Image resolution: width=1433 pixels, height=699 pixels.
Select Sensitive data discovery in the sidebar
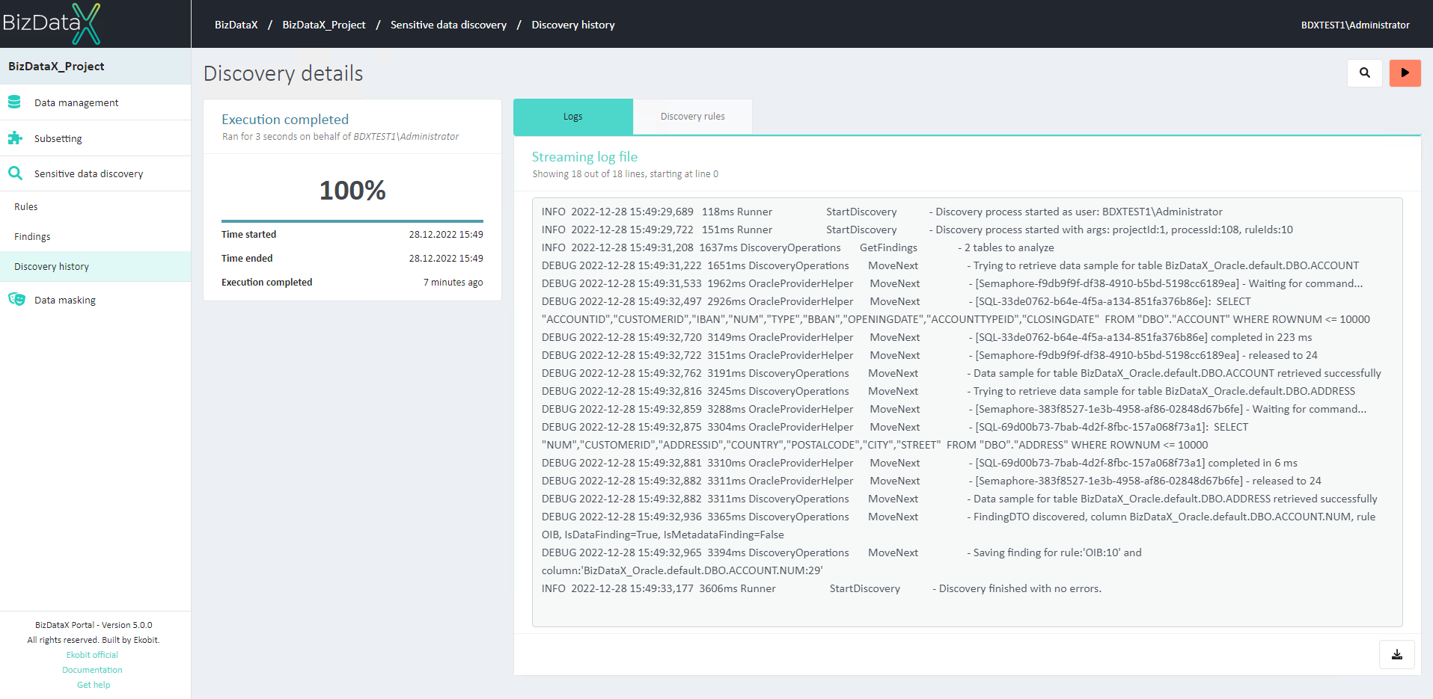point(95,173)
